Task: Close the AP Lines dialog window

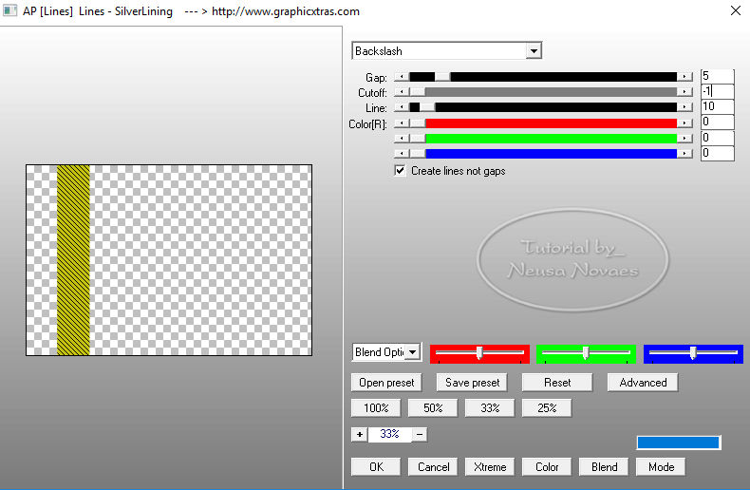Action: (x=735, y=10)
